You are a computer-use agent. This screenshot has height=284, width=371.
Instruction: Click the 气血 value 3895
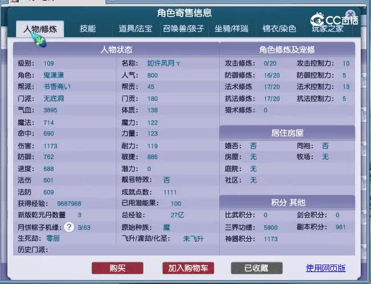pos(50,110)
